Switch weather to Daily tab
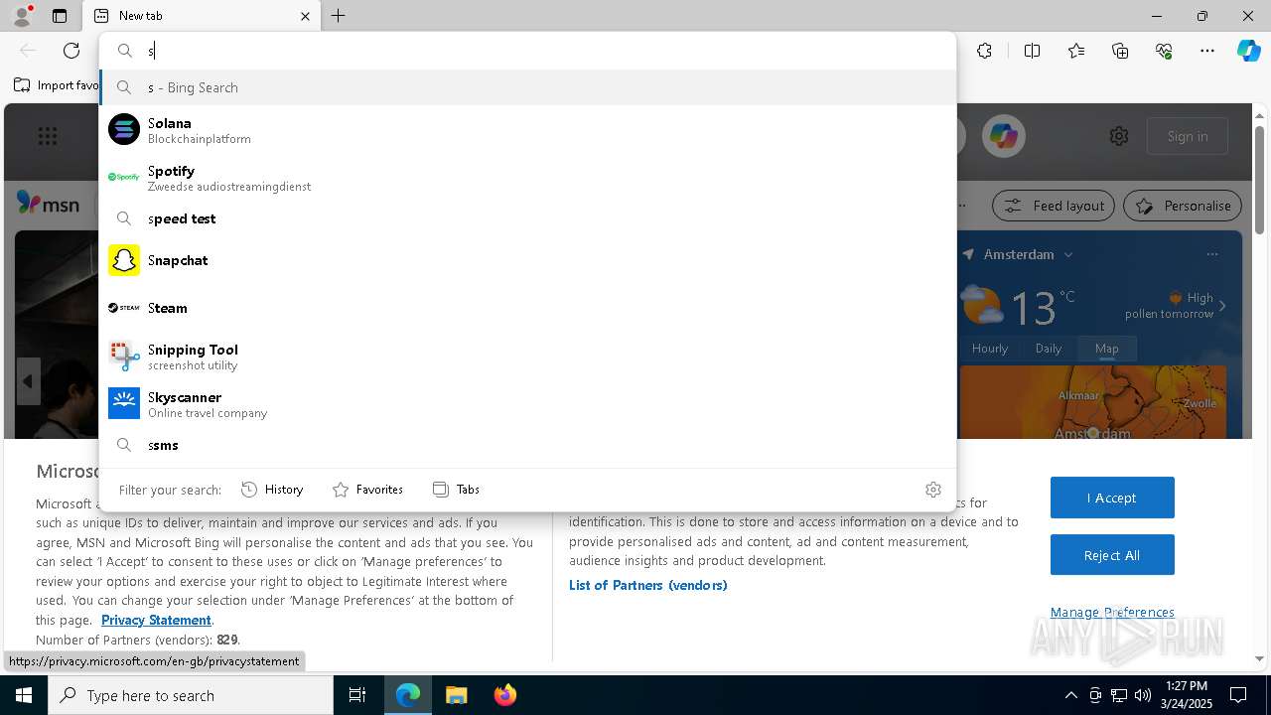Image resolution: width=1271 pixels, height=715 pixels. click(x=1049, y=349)
